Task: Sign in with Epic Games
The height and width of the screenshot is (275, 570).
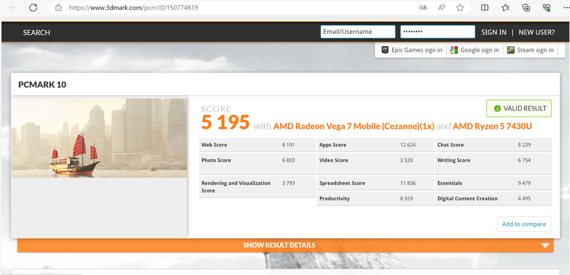Action: [x=412, y=50]
